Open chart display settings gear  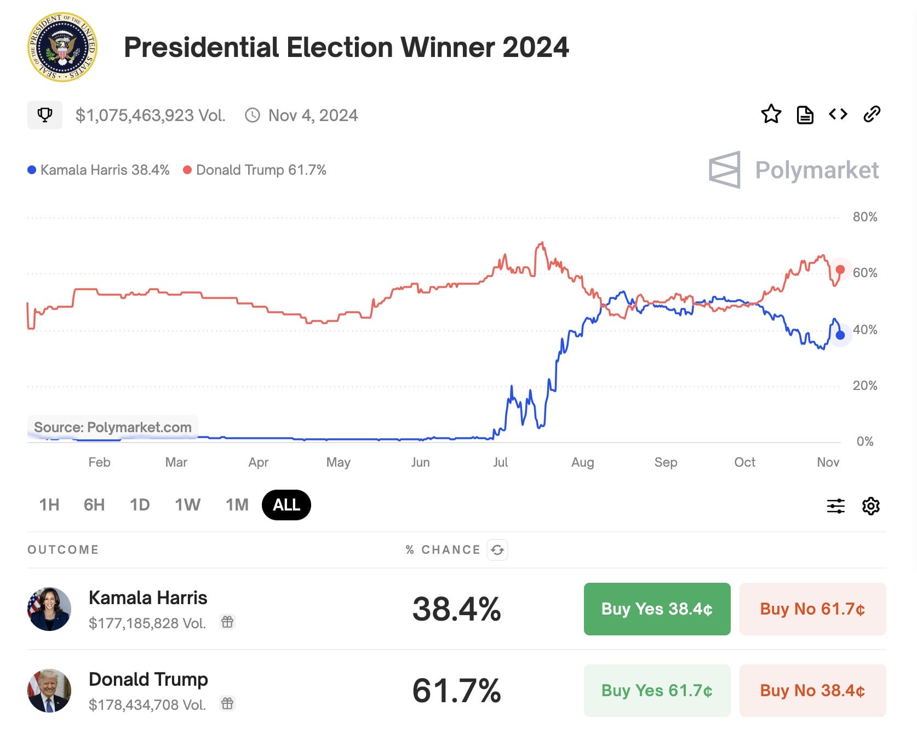(x=870, y=506)
